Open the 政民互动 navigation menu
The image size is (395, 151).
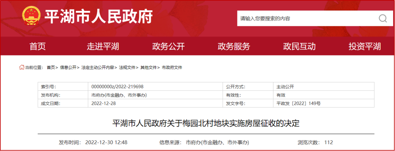tap(299, 46)
